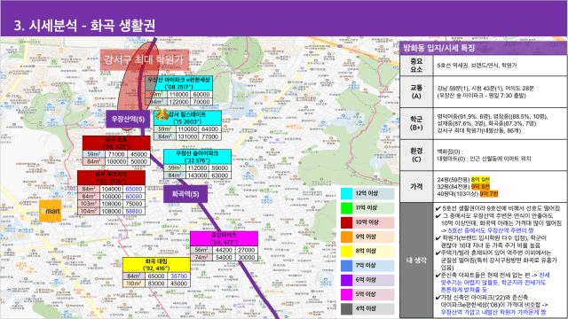Select the magenta 5억 이상 legend swatch
Screen dimensions: 568x319
(347, 294)
